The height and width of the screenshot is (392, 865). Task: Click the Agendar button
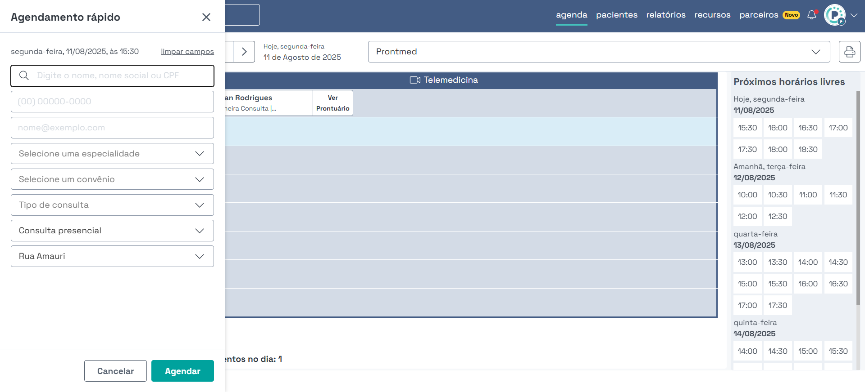click(x=182, y=371)
